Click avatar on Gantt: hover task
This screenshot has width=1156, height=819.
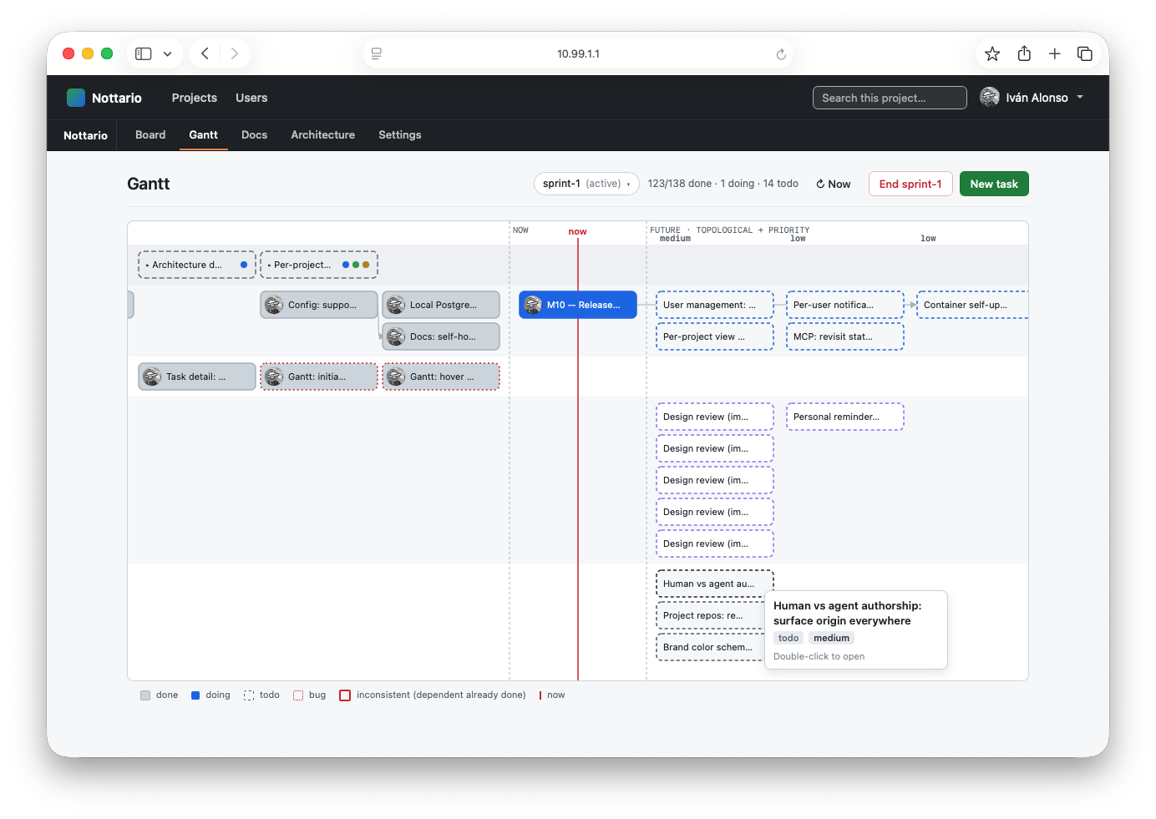coord(396,377)
